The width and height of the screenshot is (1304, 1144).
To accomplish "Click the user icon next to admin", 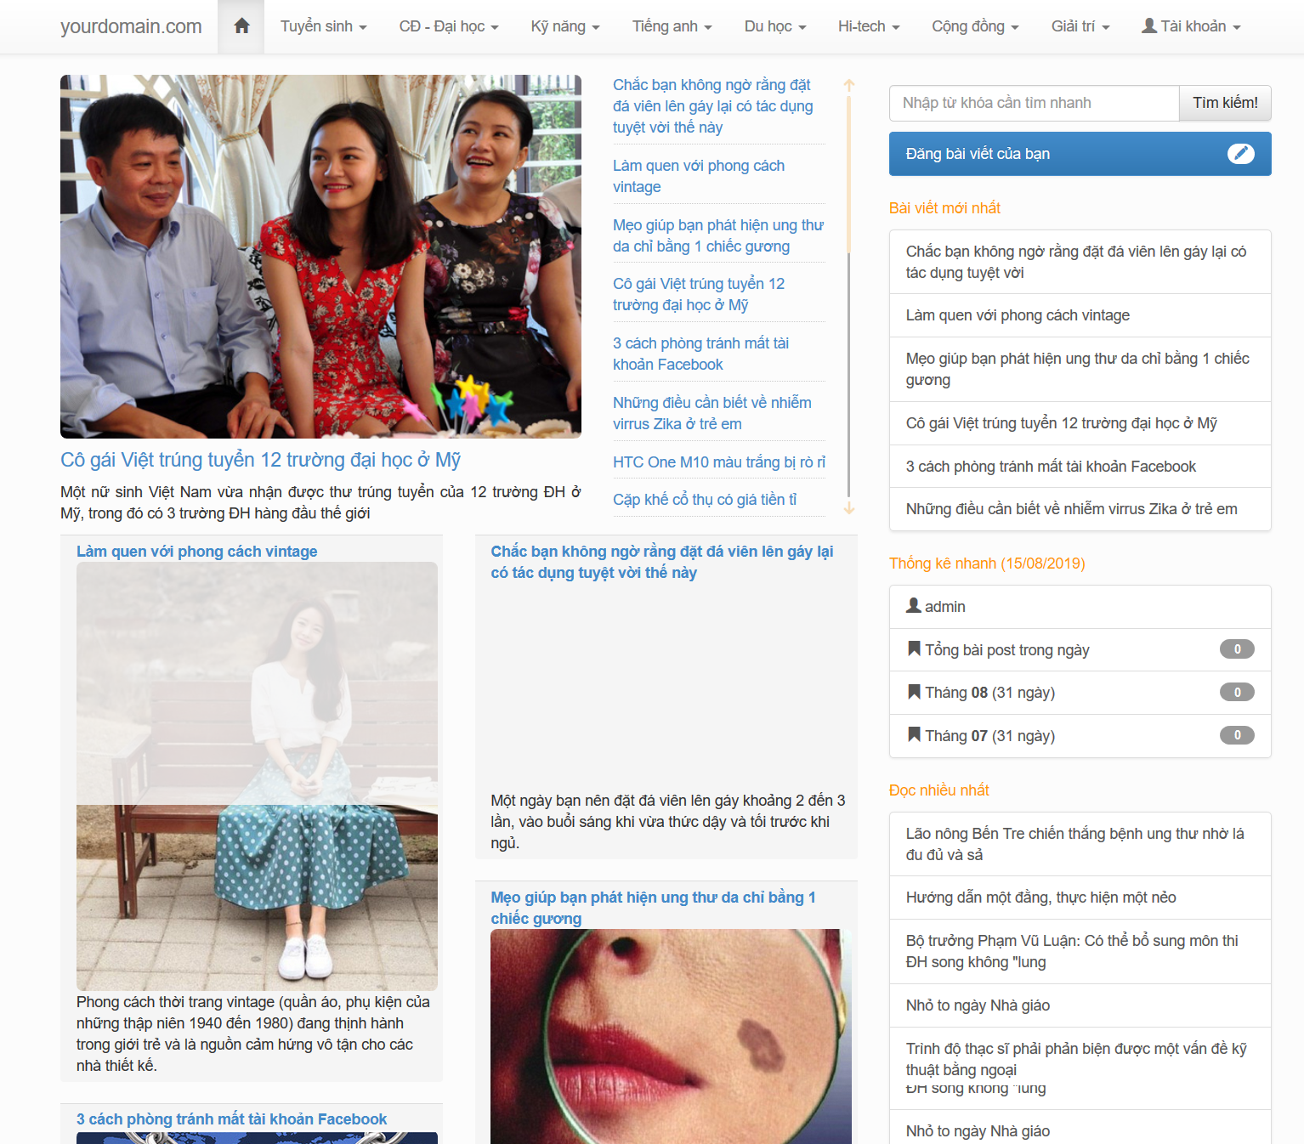I will pos(914,605).
